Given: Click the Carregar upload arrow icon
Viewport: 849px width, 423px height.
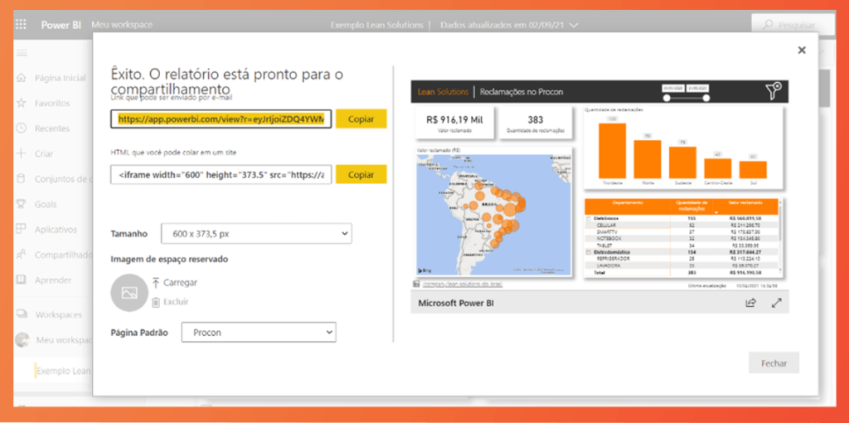Looking at the screenshot, I should 156,283.
